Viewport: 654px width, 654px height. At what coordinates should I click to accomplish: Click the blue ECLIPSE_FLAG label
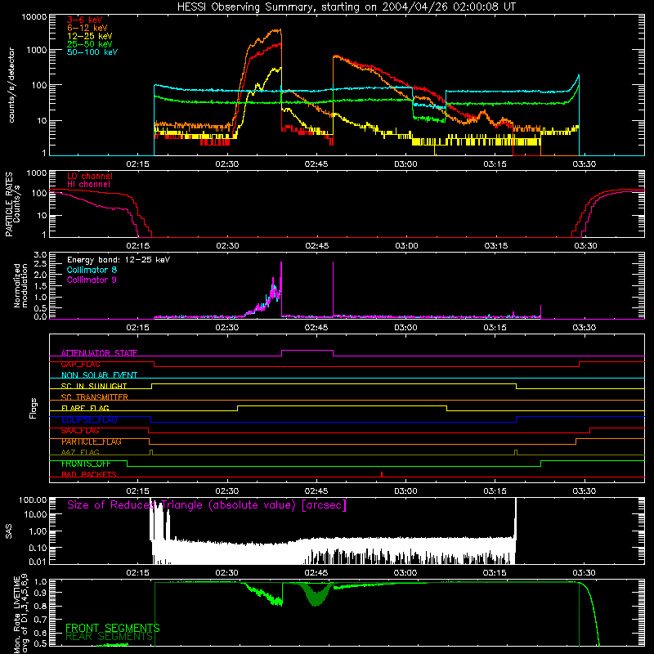tap(89, 419)
